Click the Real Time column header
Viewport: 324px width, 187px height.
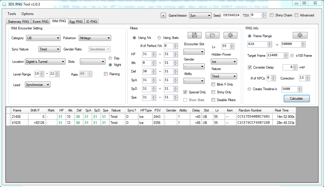coord(284,110)
